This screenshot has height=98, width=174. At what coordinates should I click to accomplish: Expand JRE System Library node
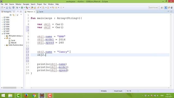(x=5, y=36)
